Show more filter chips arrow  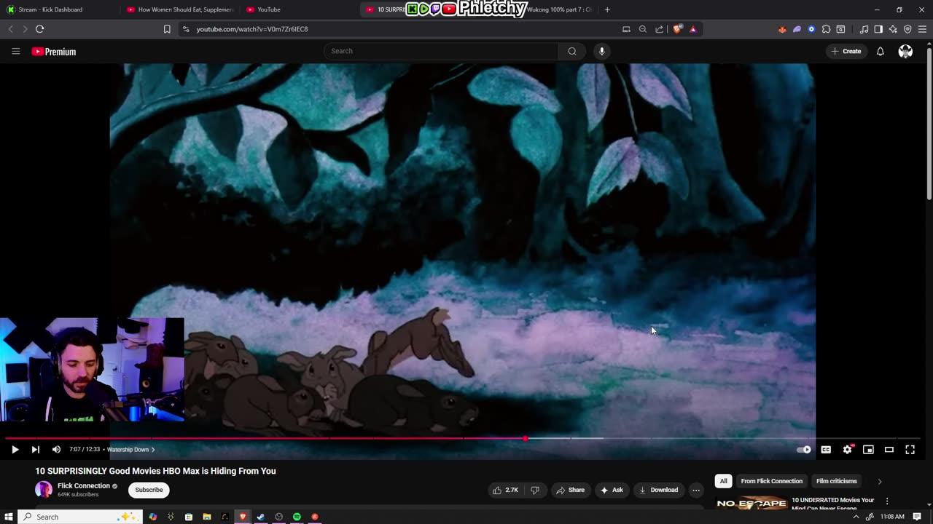[x=879, y=481]
